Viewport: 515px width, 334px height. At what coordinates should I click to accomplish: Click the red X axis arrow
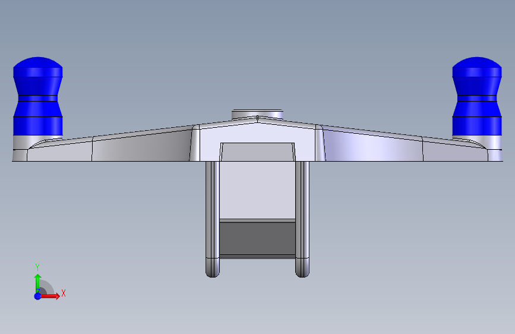click(50, 296)
